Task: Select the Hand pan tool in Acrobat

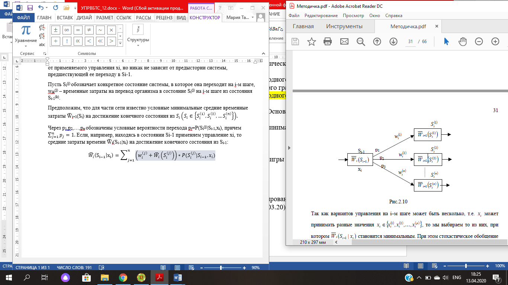Action: [462, 42]
